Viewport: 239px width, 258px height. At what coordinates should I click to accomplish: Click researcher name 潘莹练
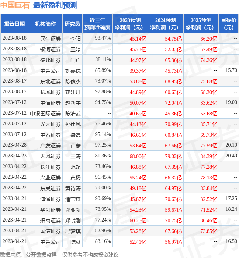pyautogui.click(x=73, y=199)
